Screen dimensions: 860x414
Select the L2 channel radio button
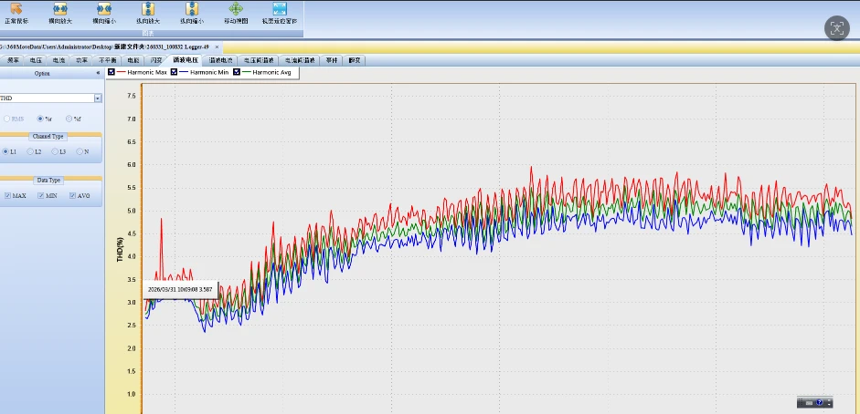(x=29, y=151)
